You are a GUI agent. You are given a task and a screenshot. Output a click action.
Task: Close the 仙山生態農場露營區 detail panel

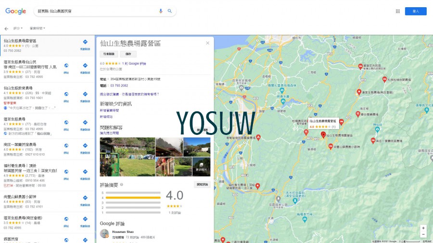[x=208, y=43]
